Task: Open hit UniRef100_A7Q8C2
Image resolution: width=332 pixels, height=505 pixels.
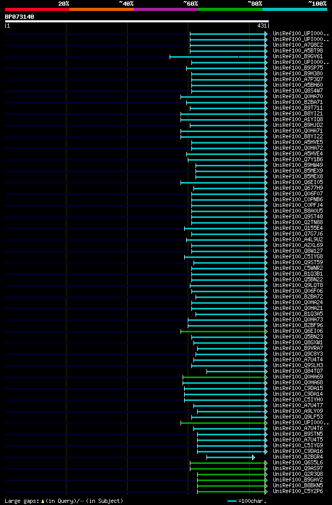Action: (298, 45)
